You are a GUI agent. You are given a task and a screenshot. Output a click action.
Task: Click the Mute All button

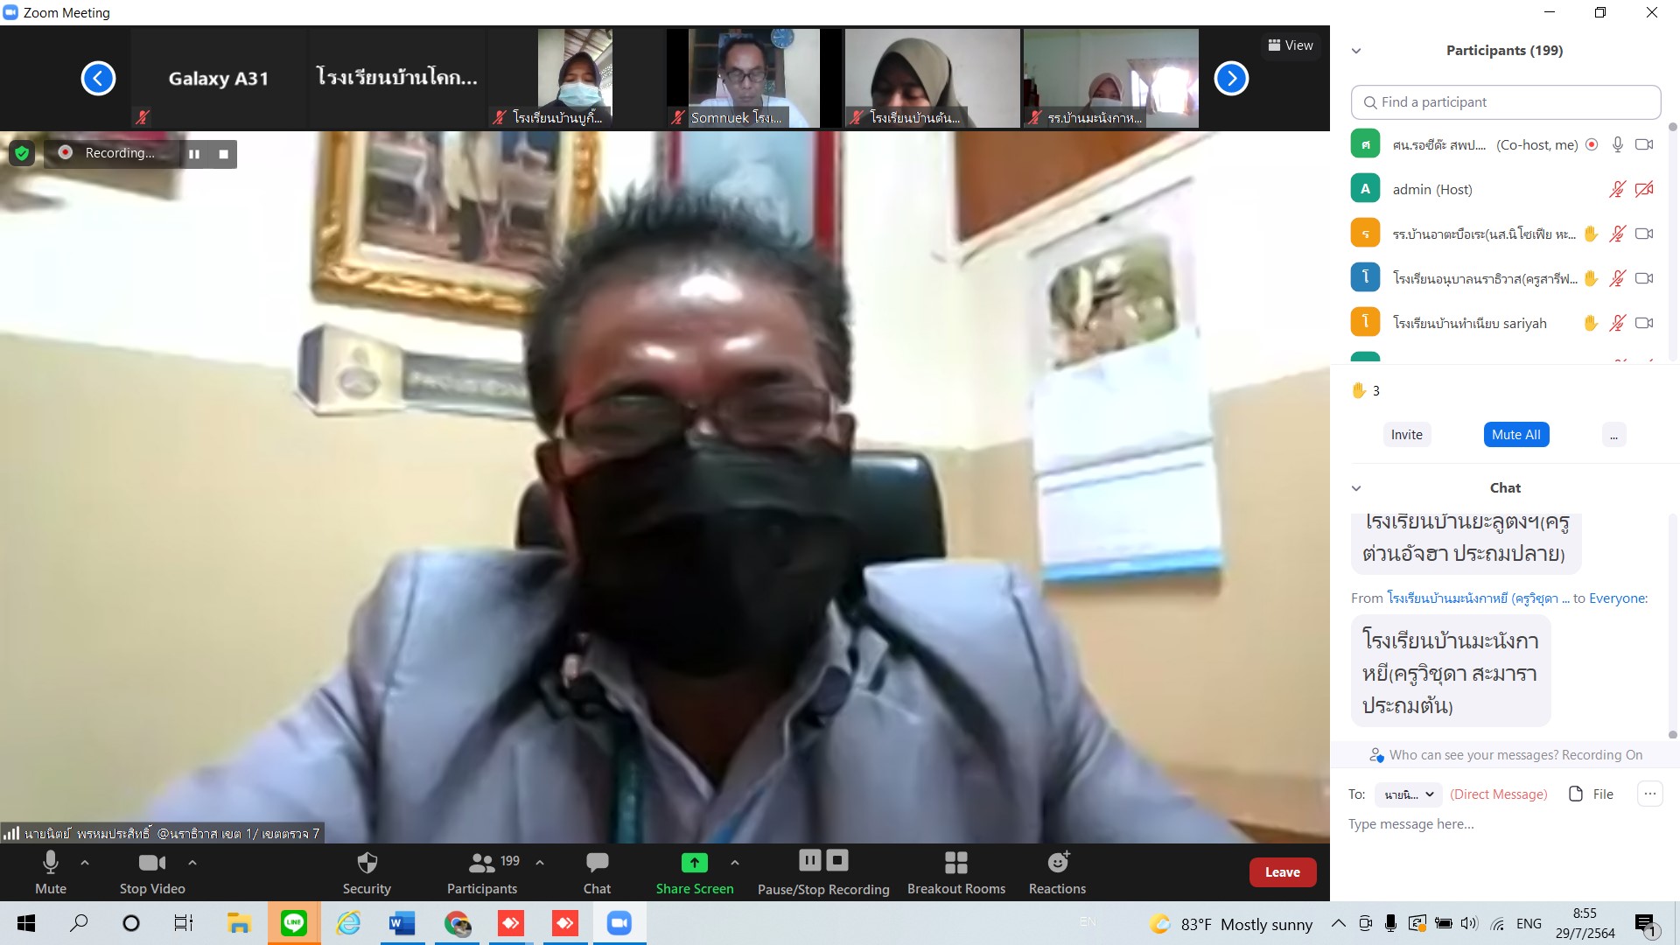point(1515,435)
